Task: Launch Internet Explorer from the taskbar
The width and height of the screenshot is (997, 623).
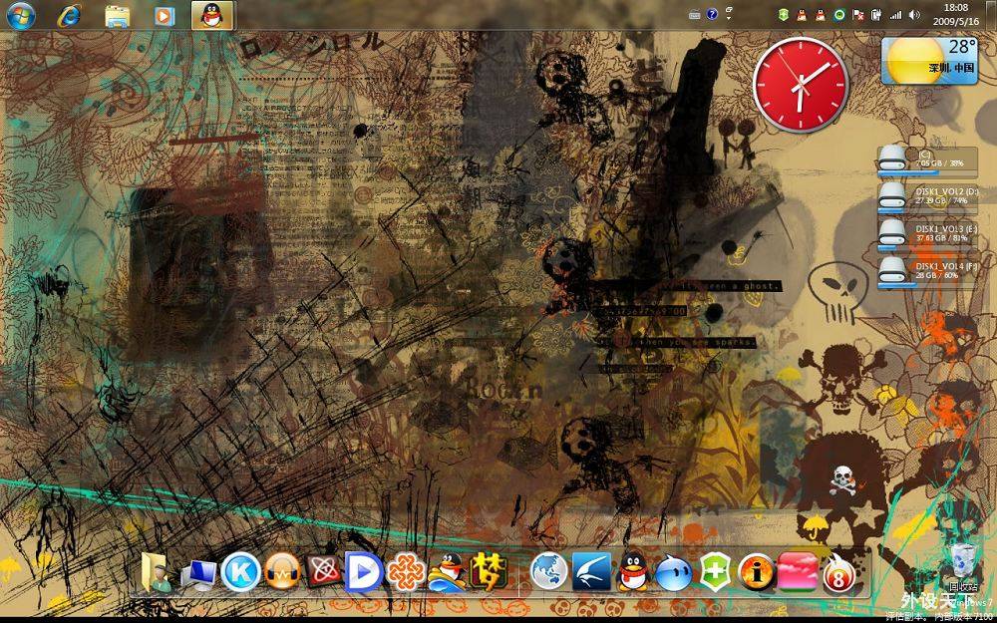Action: coord(70,15)
